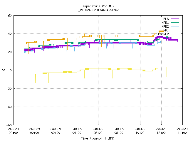Click the y-axis label -20
Viewport: 188px width, 141px height.
coord(9,89)
